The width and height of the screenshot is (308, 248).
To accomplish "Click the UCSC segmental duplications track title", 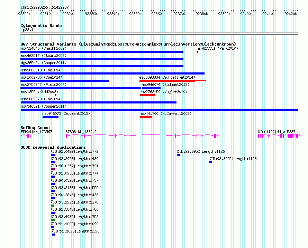I will [x=53, y=147].
